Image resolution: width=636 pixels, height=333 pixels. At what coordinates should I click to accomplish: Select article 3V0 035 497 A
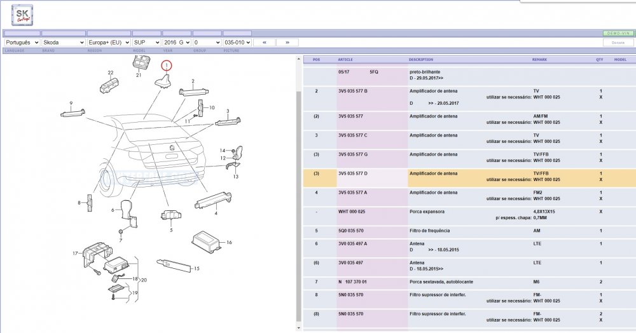tap(353, 243)
